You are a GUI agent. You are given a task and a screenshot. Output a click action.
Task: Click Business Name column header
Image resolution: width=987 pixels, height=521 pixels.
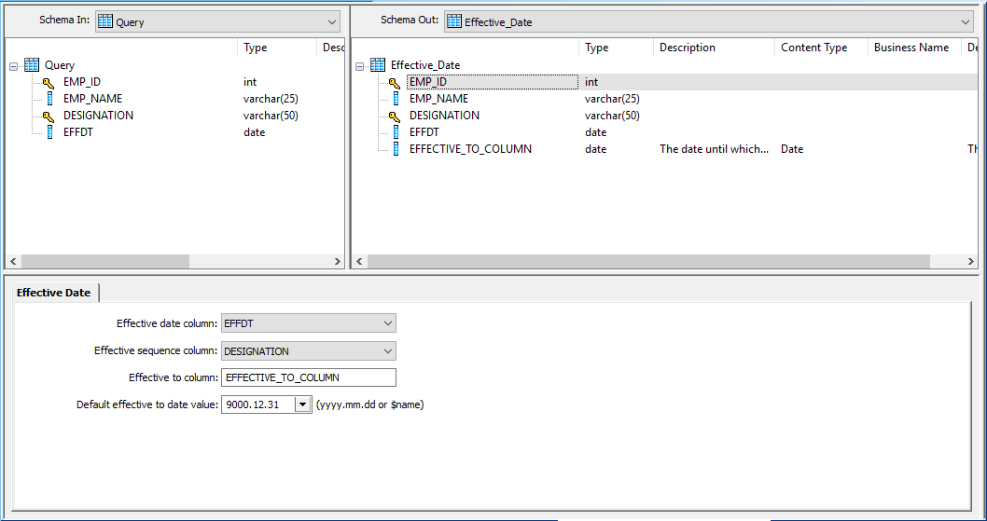coord(914,48)
